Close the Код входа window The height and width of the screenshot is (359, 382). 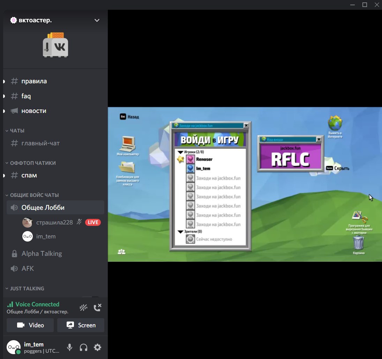pos(319,139)
